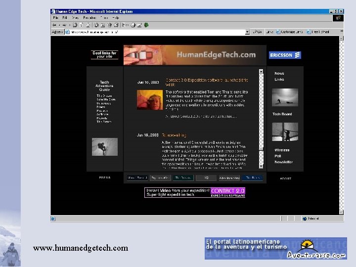
Task: Open the Help menu
Action: 116,17
